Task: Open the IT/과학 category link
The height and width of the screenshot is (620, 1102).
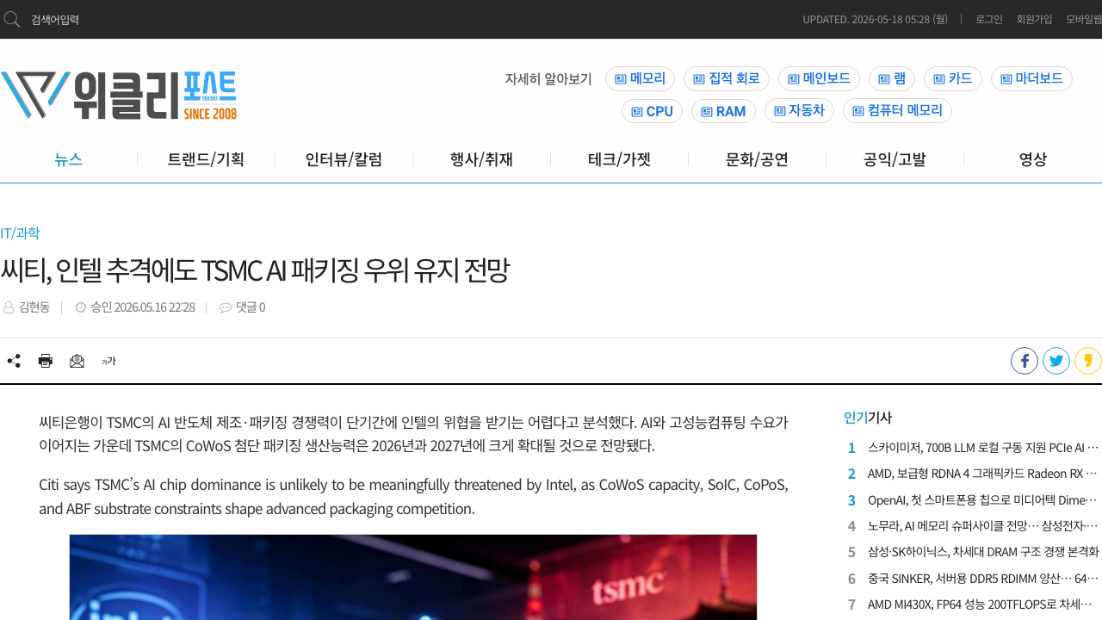Action: coord(20,233)
